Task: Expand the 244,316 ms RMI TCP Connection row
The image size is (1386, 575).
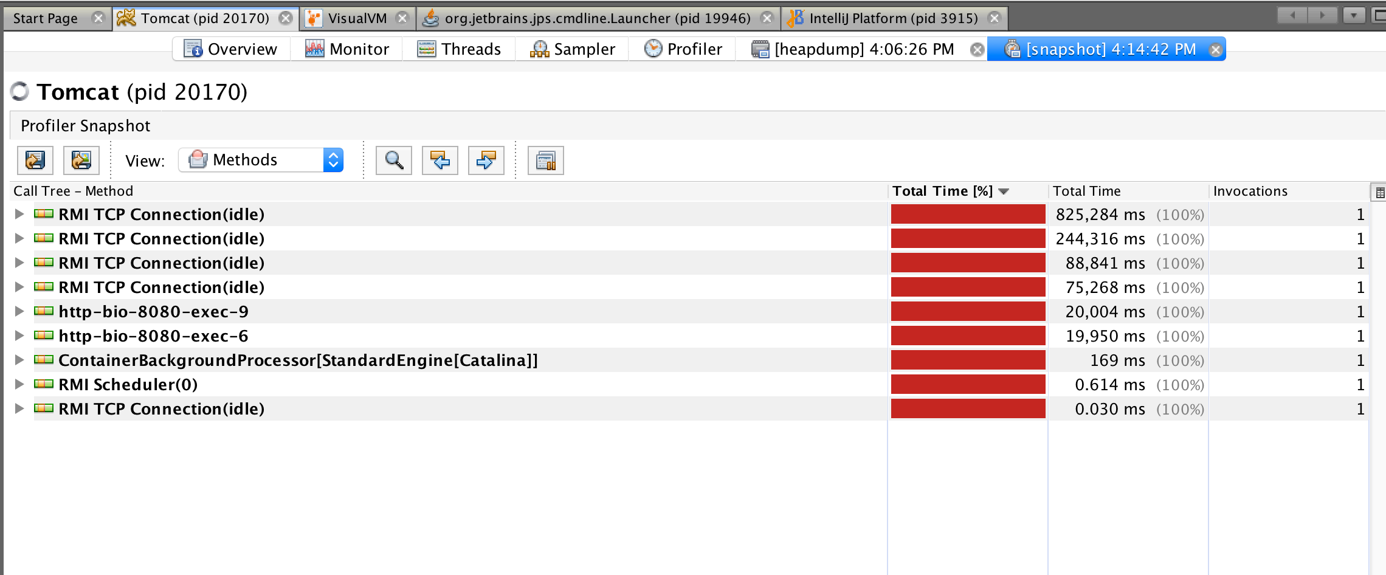Action: (x=19, y=238)
